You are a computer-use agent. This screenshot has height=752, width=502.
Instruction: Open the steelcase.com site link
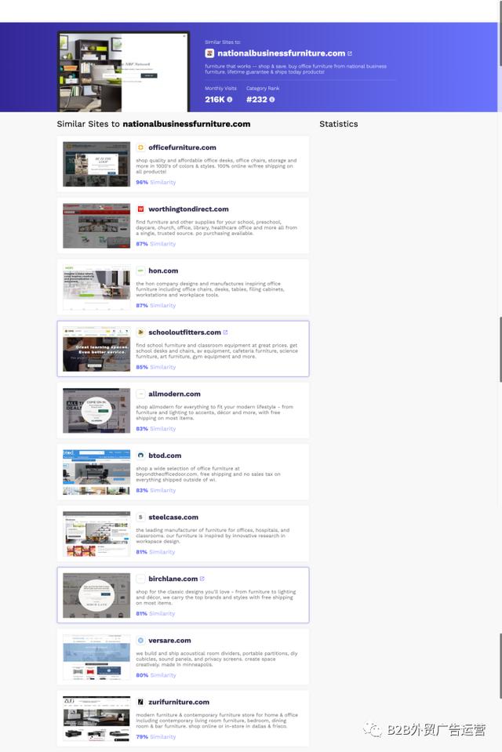point(173,517)
